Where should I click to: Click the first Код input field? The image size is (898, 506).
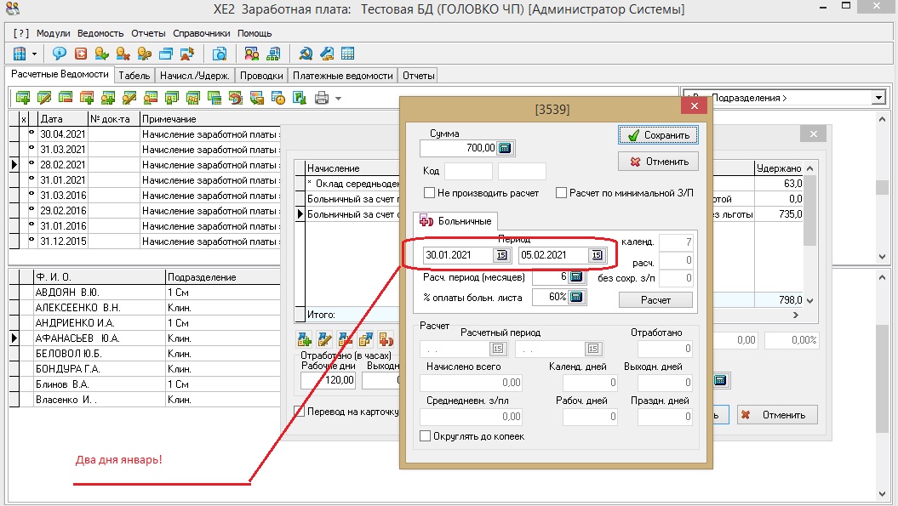pyautogui.click(x=468, y=171)
